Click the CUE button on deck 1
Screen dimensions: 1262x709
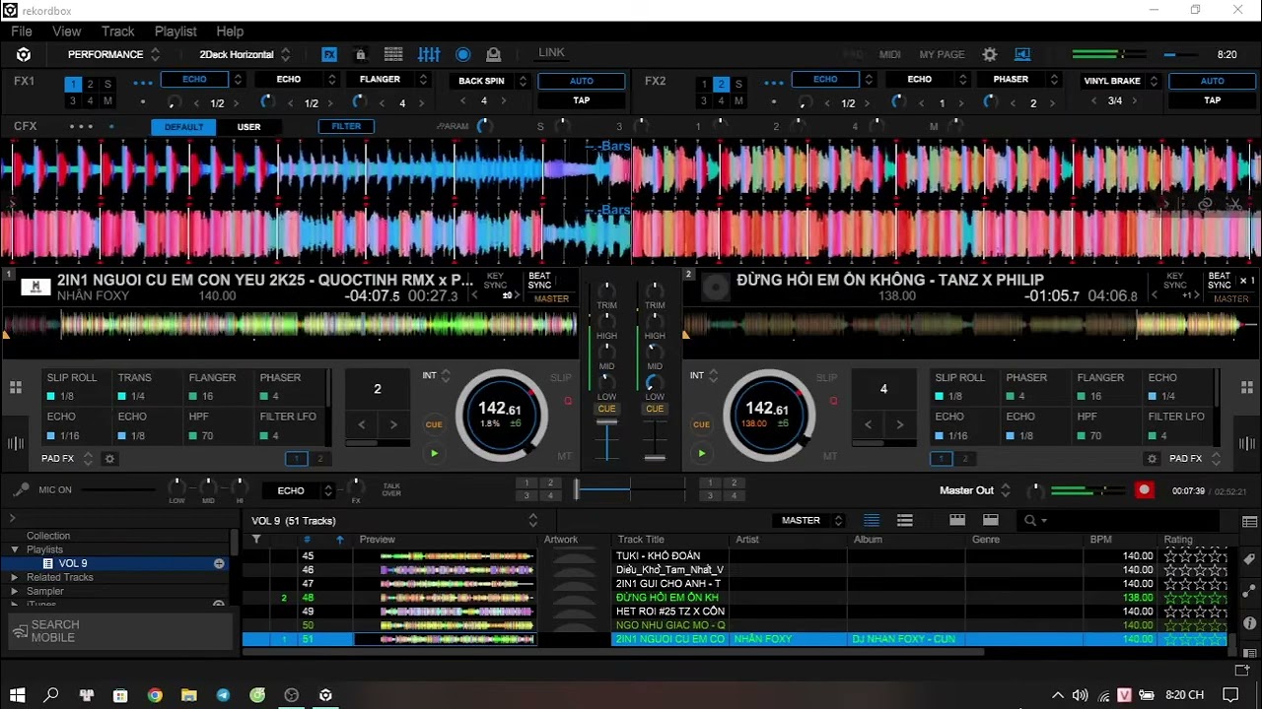tap(434, 424)
